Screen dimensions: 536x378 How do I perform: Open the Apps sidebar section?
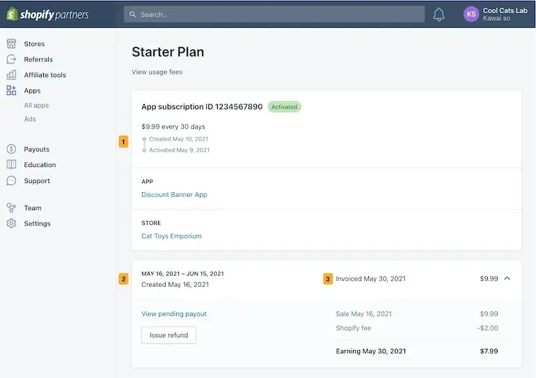click(x=32, y=90)
